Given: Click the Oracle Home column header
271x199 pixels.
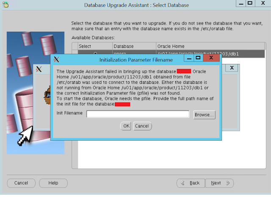Looking at the screenshot, I should click(210, 46).
